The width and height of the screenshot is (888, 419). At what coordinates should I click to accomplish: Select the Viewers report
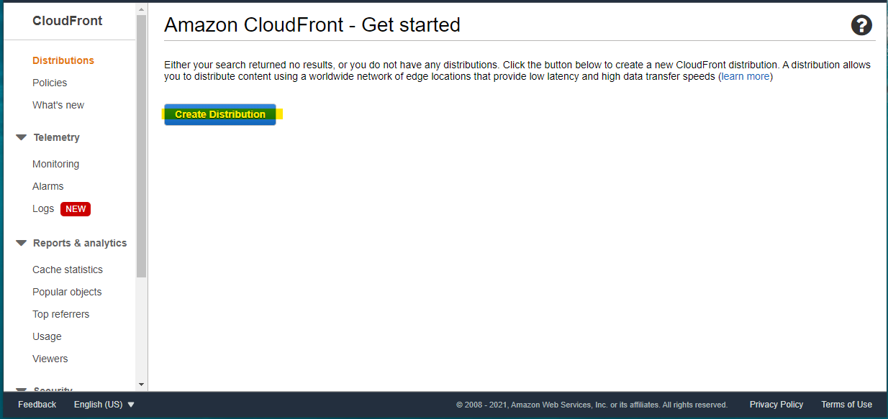50,358
